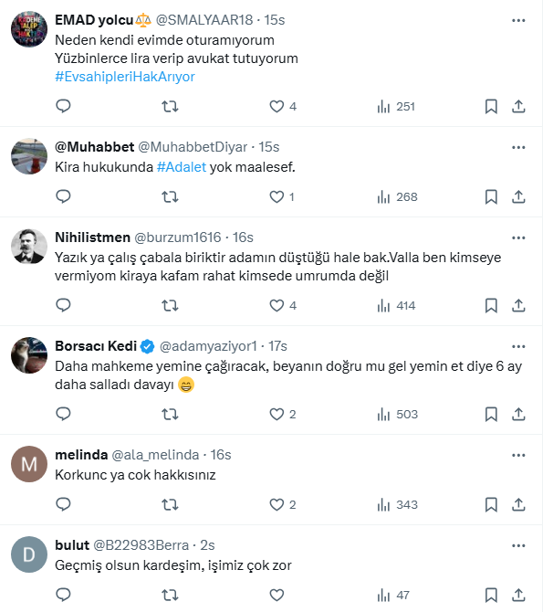Like the tweet by bulut
The height and width of the screenshot is (612, 553).
click(277, 595)
